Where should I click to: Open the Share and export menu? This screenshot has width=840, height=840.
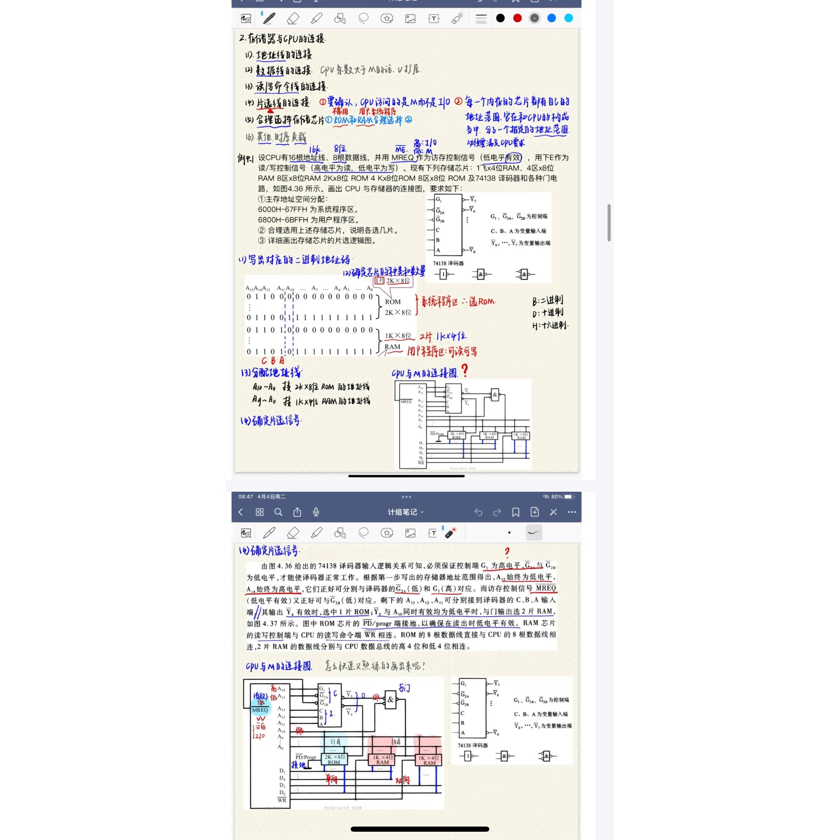coord(297,512)
